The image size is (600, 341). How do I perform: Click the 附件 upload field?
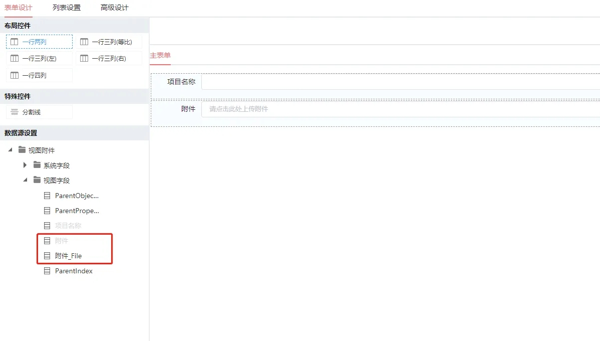[x=400, y=109]
